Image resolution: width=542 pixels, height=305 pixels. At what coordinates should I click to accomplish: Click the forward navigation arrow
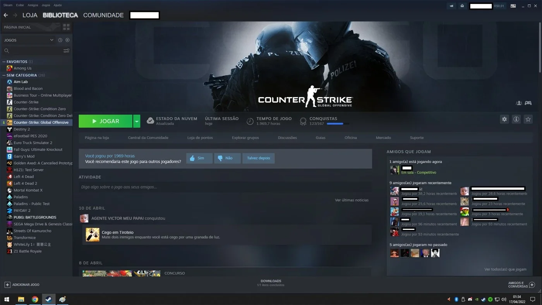15,15
